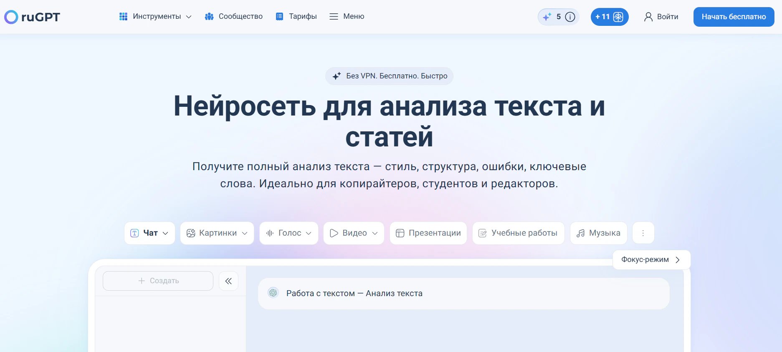
Task: Click the Презентации layout icon
Action: (400, 233)
